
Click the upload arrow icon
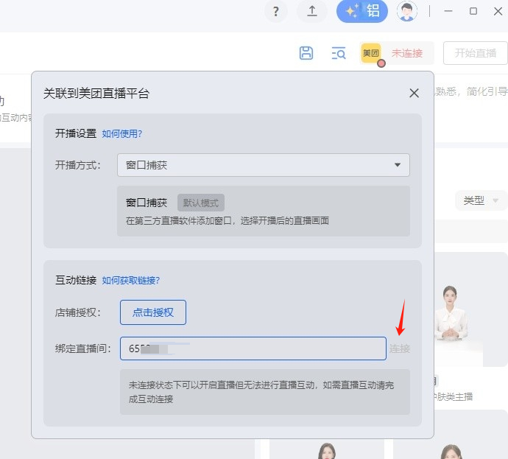(312, 11)
